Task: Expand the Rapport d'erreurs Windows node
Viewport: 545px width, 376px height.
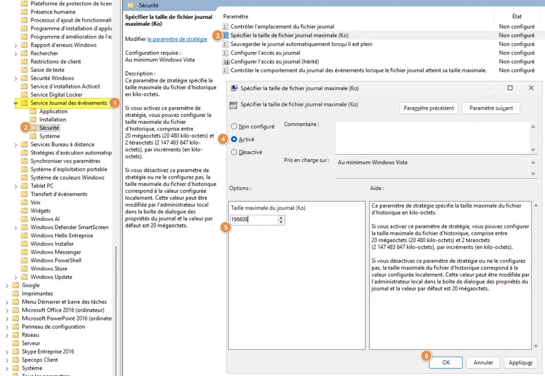Action: 16,45
